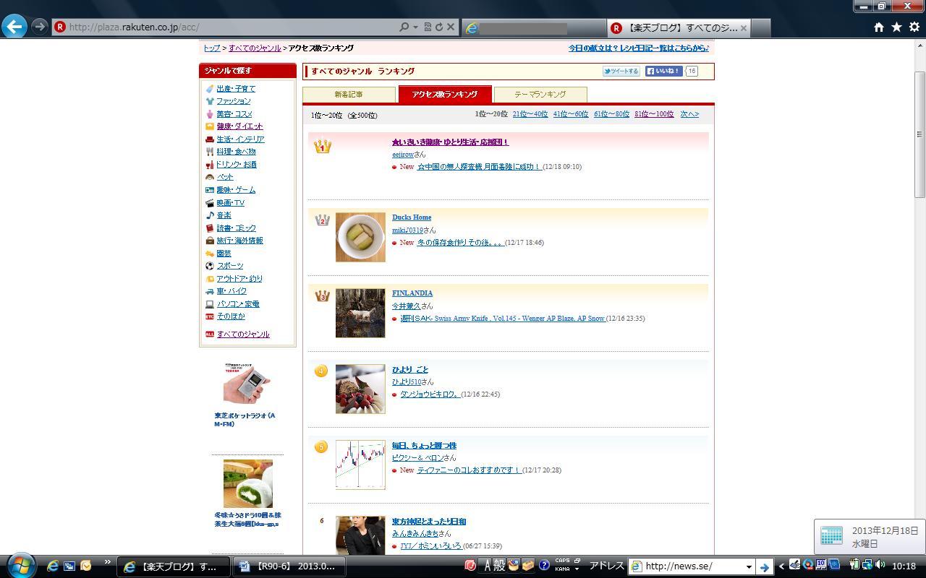Switch to the テーマランキング tab

point(540,95)
